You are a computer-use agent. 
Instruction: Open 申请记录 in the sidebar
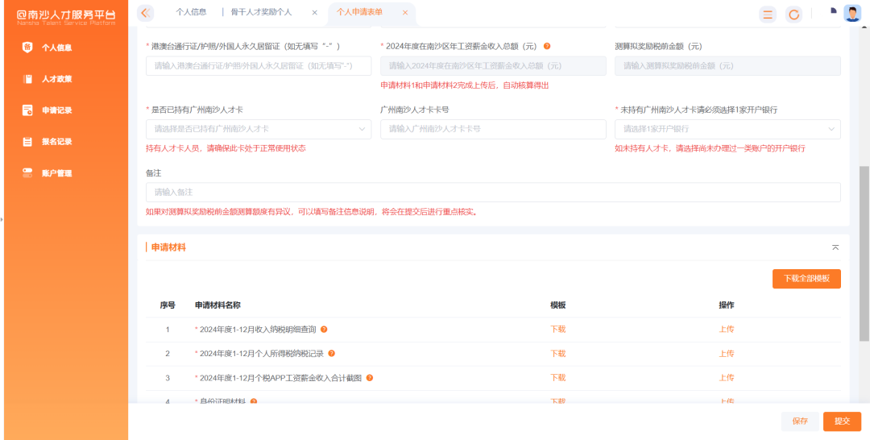click(x=56, y=110)
